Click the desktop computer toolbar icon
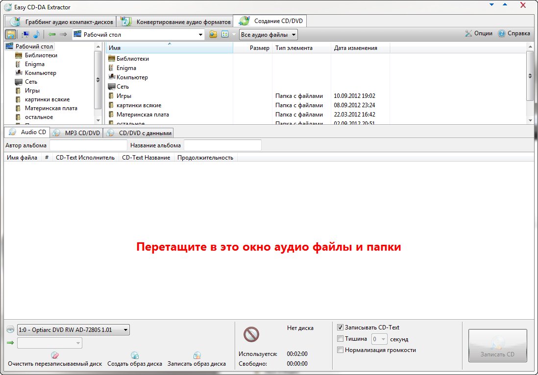Screen dimensions: 538x375 click(25, 34)
